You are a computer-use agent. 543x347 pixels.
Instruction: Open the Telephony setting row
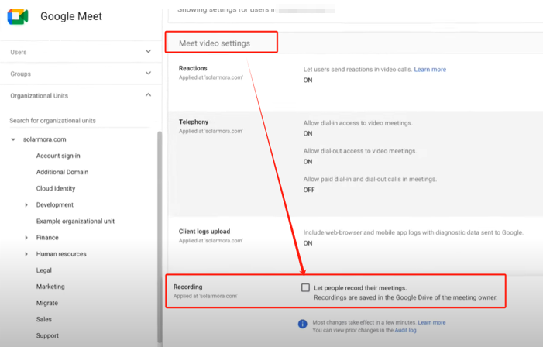point(356,164)
